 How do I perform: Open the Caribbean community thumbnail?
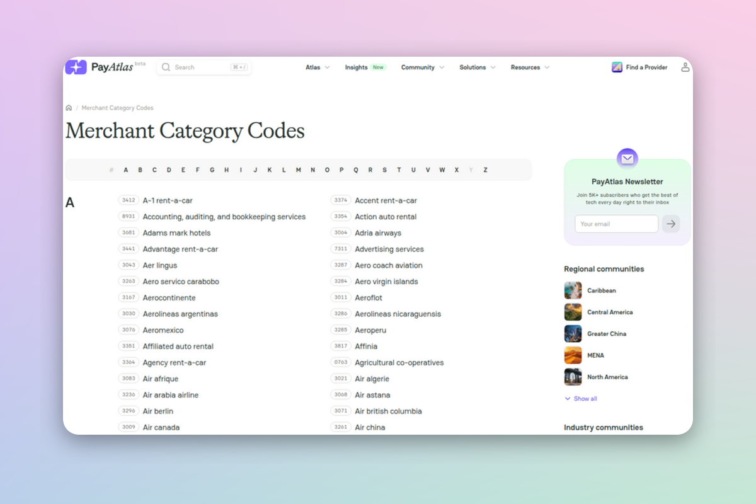(x=573, y=290)
